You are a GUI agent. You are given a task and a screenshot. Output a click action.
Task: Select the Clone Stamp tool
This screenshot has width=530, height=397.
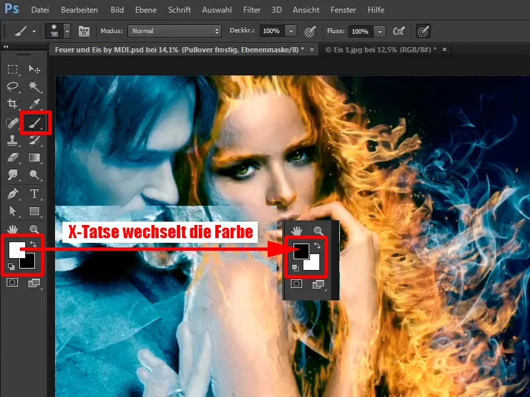click(x=13, y=140)
